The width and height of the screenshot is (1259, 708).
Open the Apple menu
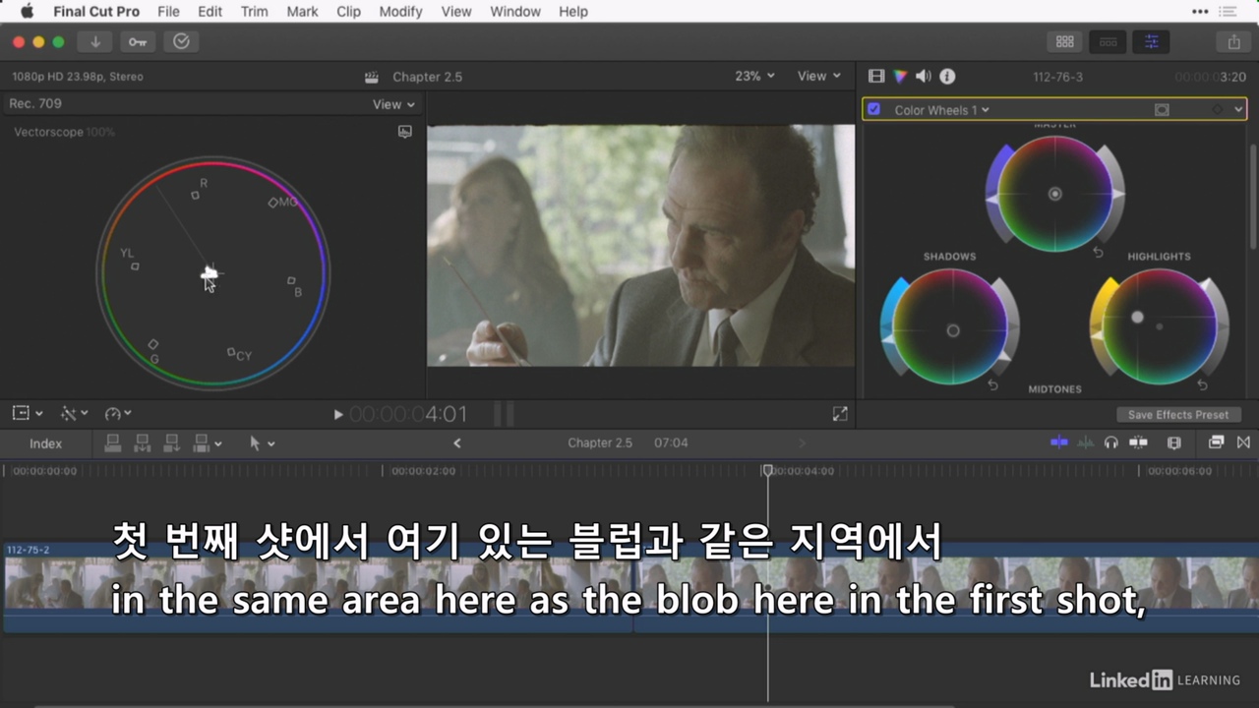pyautogui.click(x=27, y=12)
